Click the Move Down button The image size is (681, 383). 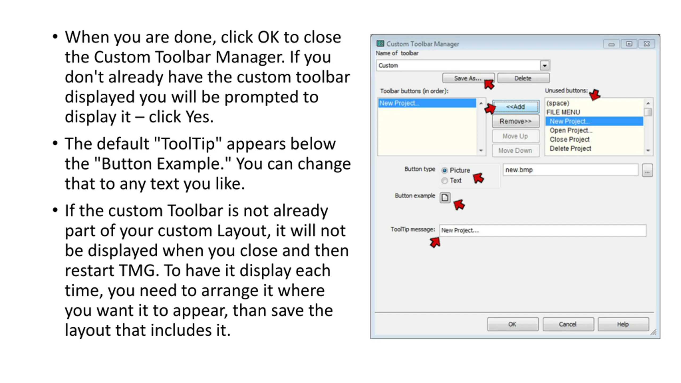click(x=516, y=151)
